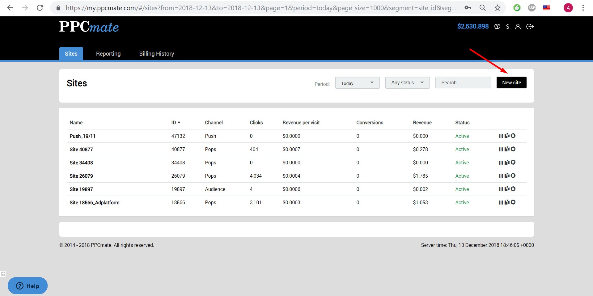Screen dimensions: 593x296
Task: Click the New site button
Action: 511,82
